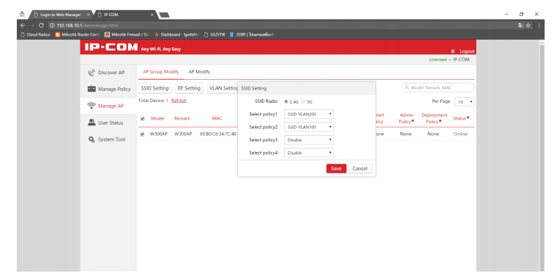Expand the Admin Policy column filter
Image resolution: width=560 pixels, height=280 pixels.
tap(413, 122)
